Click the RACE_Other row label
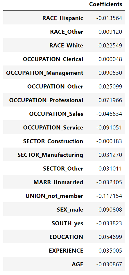129x275 pixels. pyautogui.click(x=67, y=32)
